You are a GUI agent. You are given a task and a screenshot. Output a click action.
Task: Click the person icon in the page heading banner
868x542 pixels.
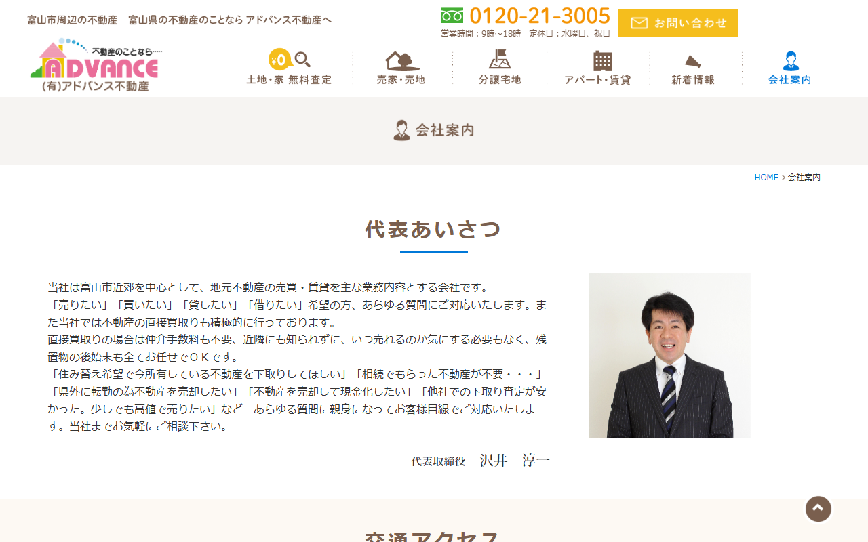[402, 130]
